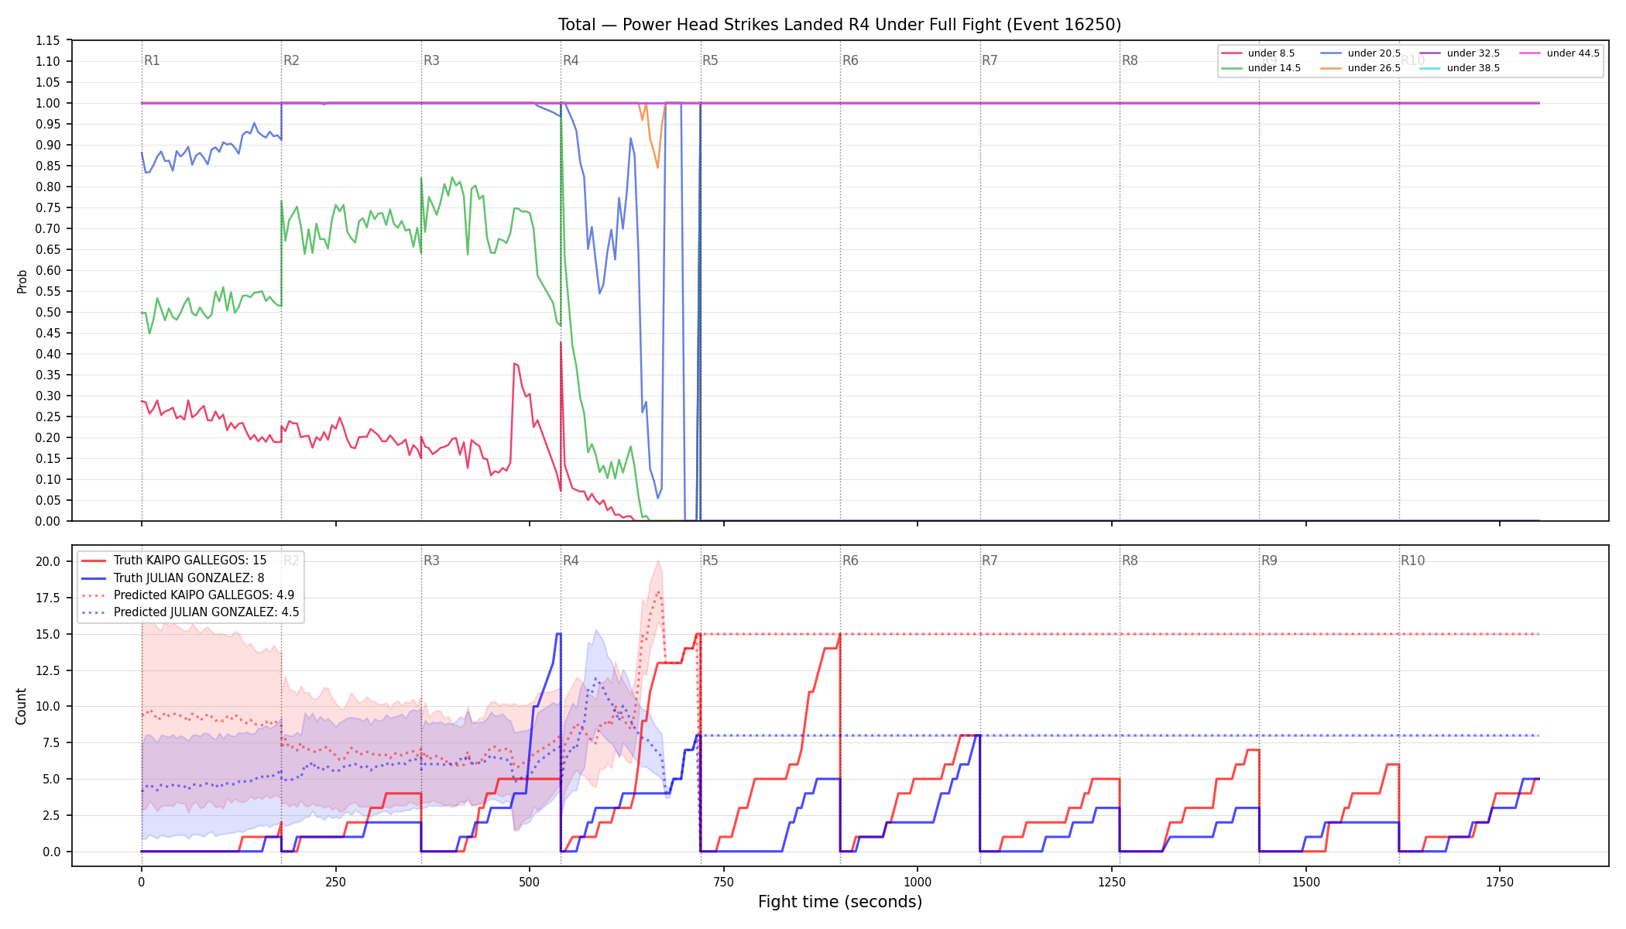Click the green line sample for under 14.5
The image size is (1626, 929).
(x=1231, y=68)
